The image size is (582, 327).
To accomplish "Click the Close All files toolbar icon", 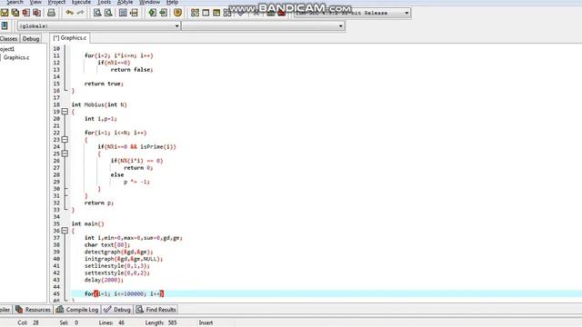I will point(36,13).
